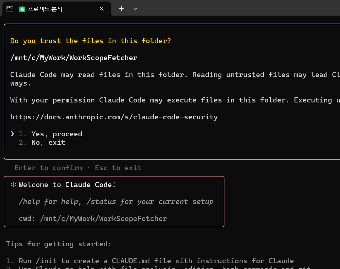Click the /mnt/c/MyWork/WorkScopeFetcher path in trust prompt
Image resolution: width=340 pixels, height=269 pixels.
(74, 58)
